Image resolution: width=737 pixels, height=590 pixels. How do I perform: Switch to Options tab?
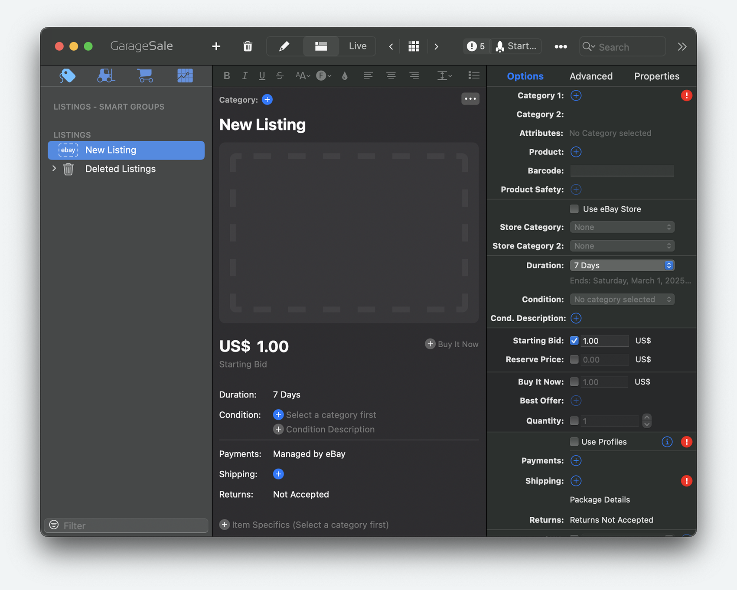pyautogui.click(x=525, y=76)
